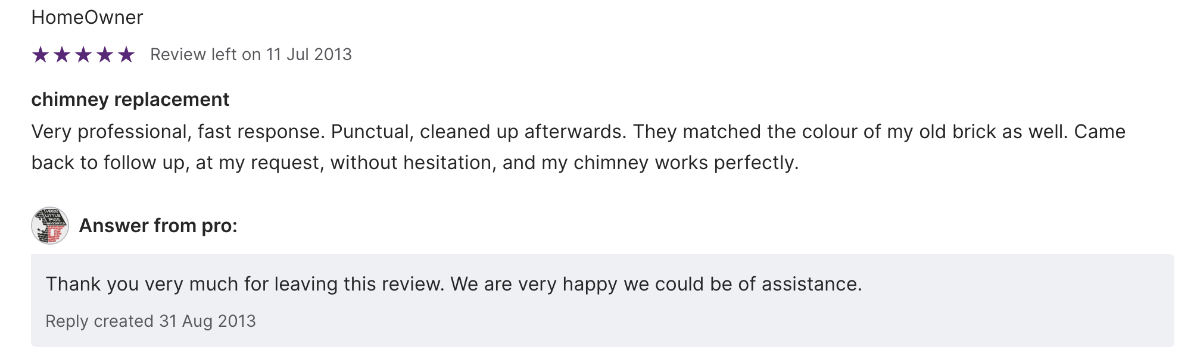
Task: Click the 'Answer from pro:' heading
Action: click(158, 226)
